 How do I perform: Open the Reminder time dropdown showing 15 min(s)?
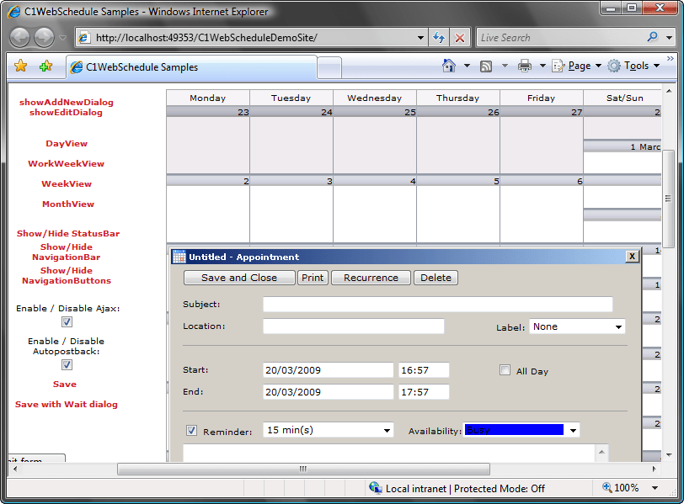[x=387, y=429]
